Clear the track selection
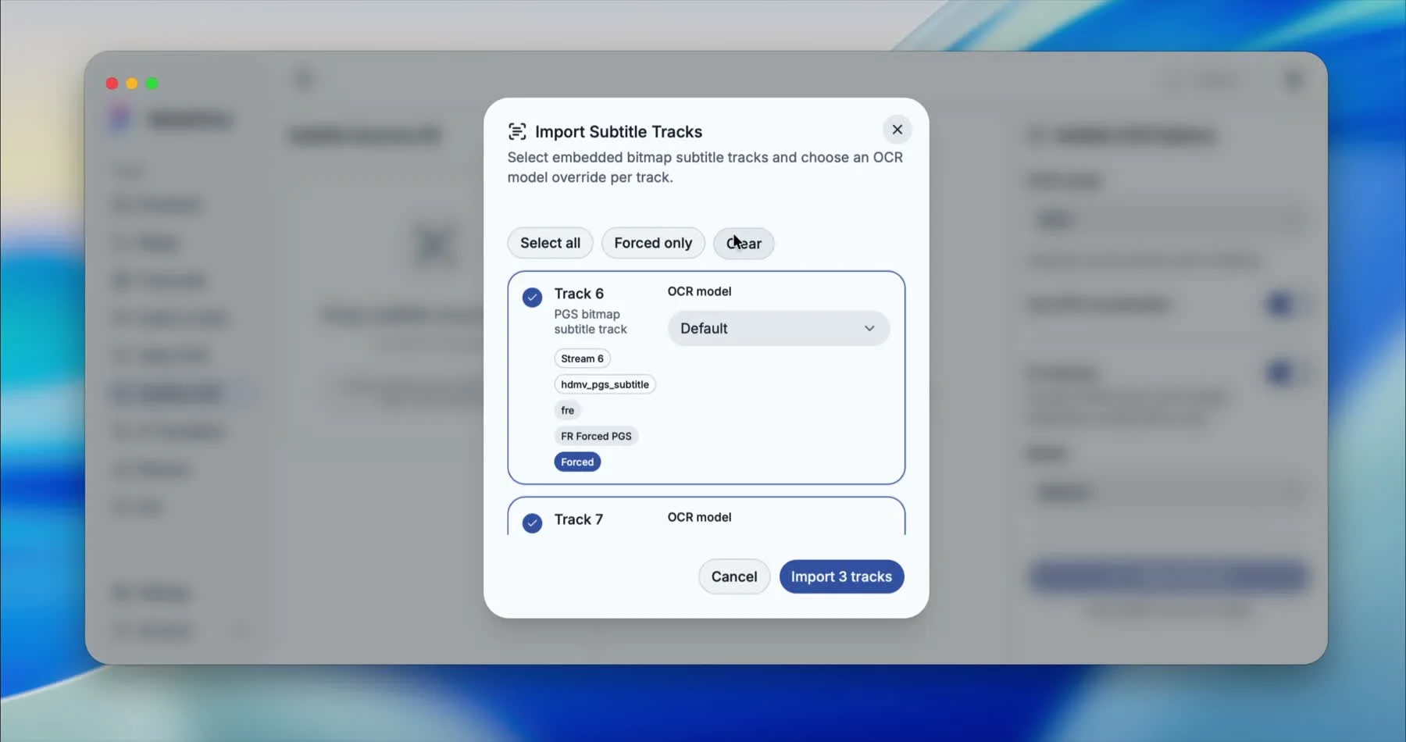 pyautogui.click(x=744, y=243)
